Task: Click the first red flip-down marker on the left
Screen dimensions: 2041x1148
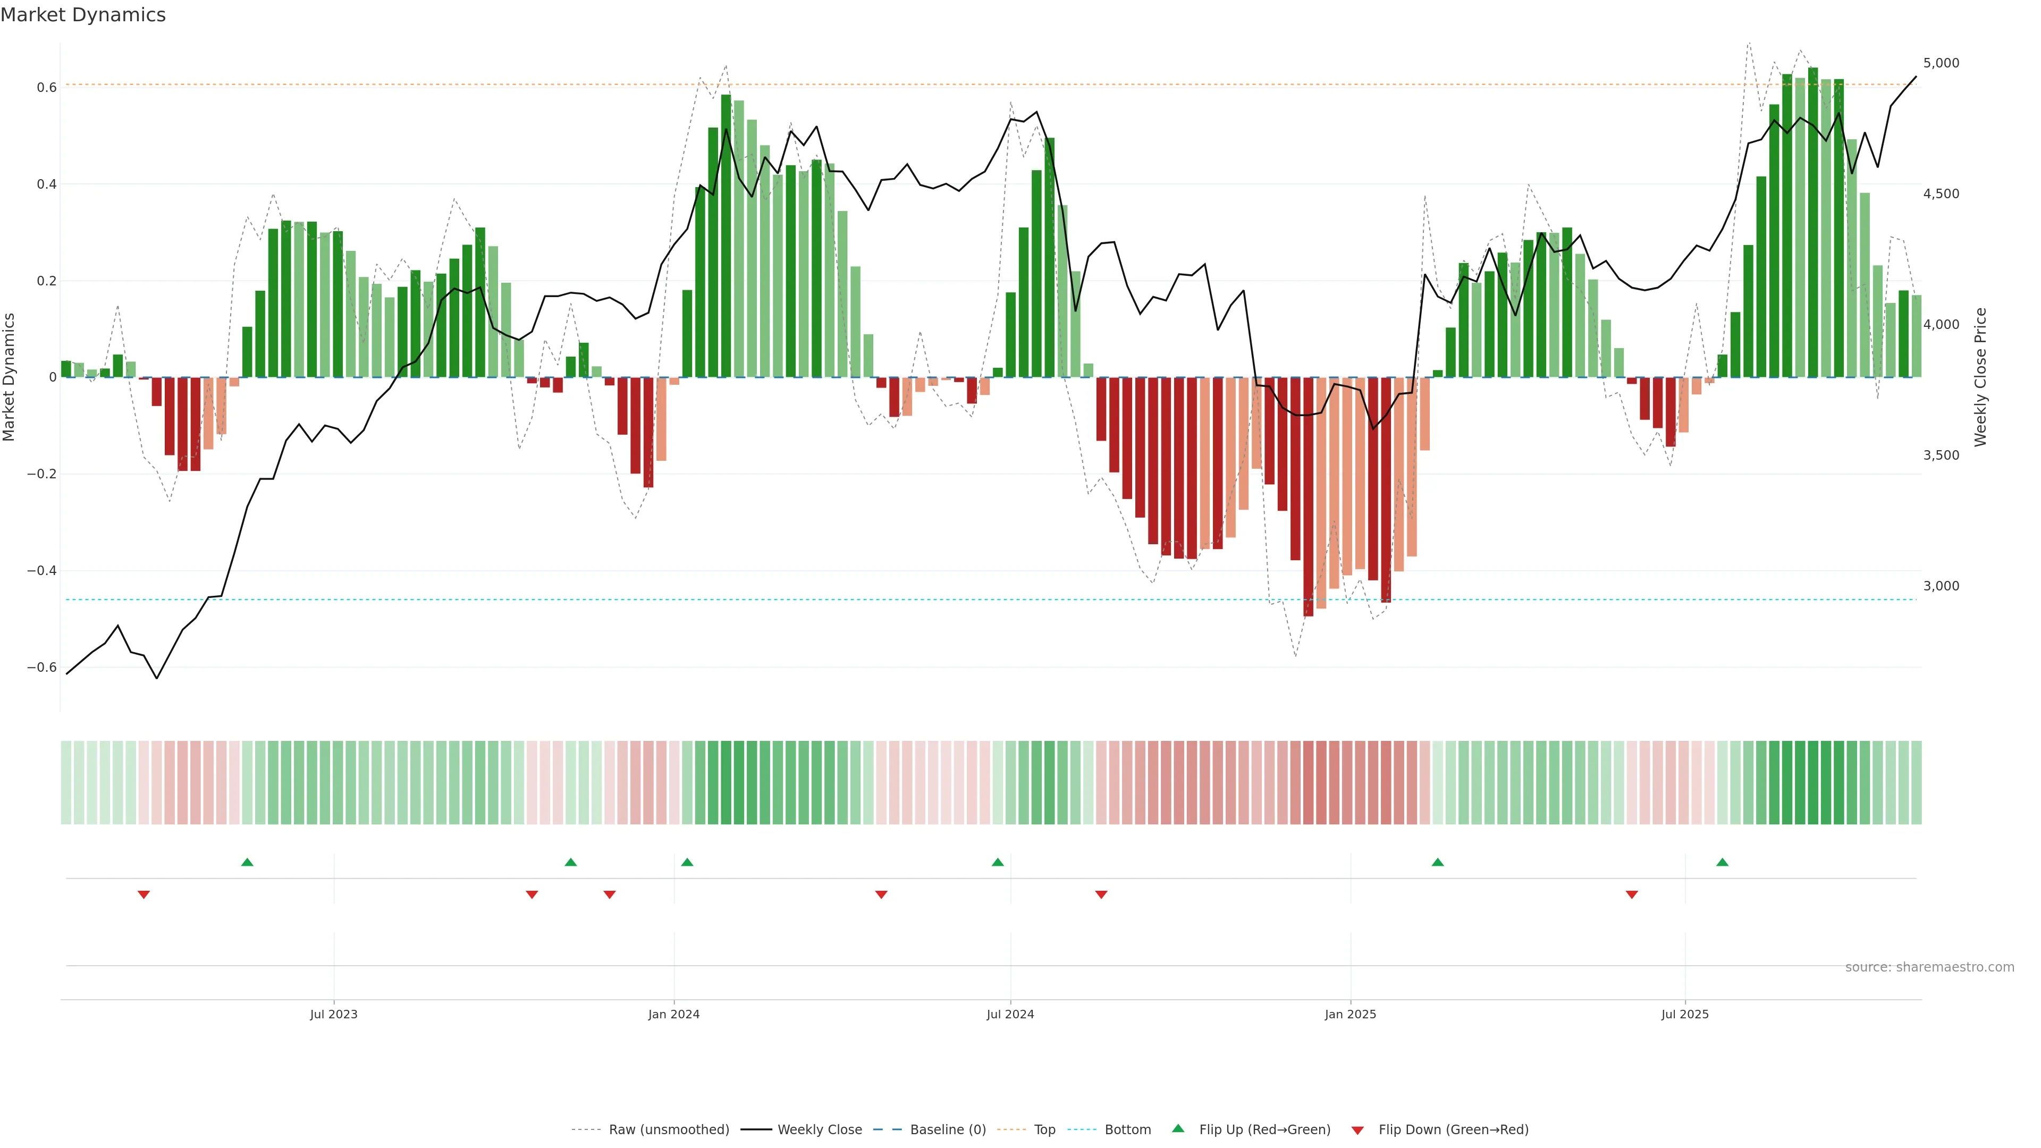Action: click(x=144, y=894)
